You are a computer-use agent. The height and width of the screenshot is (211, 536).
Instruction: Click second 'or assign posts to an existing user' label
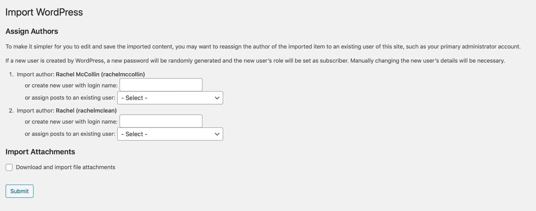(x=70, y=134)
